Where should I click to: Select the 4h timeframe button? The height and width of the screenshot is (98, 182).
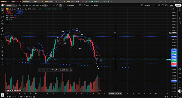(45, 5)
